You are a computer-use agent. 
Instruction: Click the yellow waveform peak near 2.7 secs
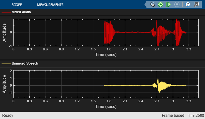[158, 81]
